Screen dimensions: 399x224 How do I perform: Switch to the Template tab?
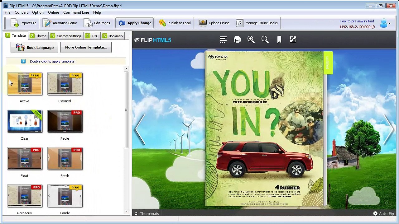click(x=16, y=35)
